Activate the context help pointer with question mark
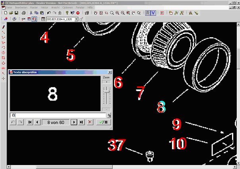 [72, 13]
